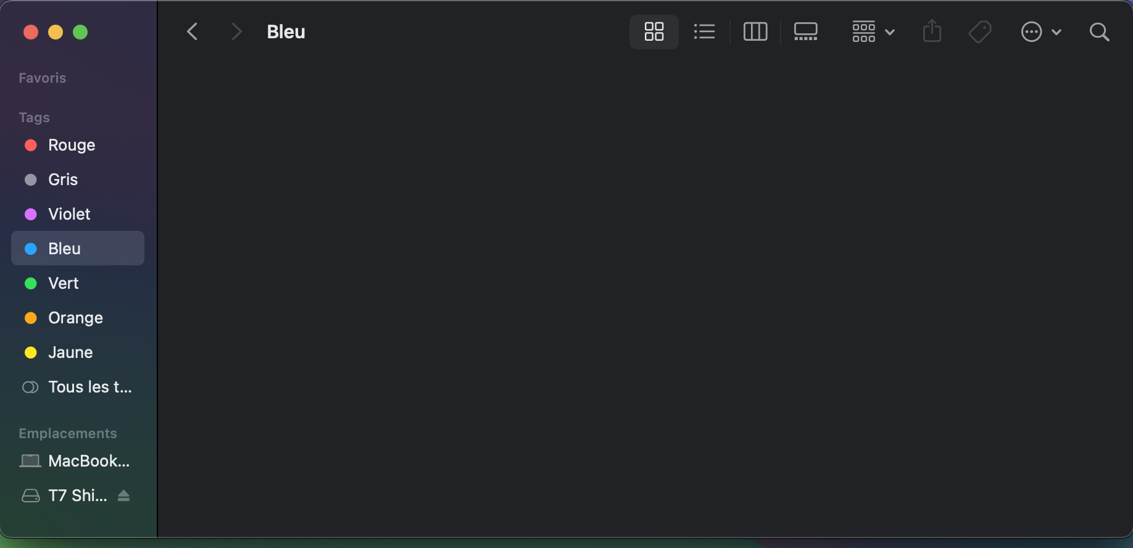
Task: Switch to gallery view
Action: (x=805, y=31)
